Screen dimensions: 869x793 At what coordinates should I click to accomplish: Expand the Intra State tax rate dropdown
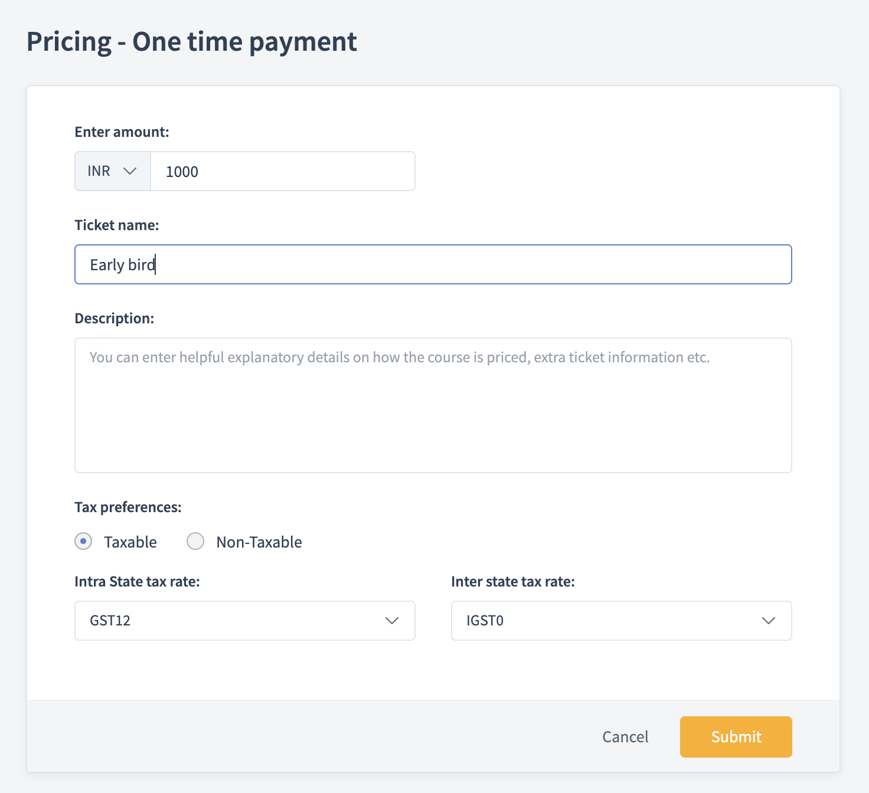(x=244, y=621)
